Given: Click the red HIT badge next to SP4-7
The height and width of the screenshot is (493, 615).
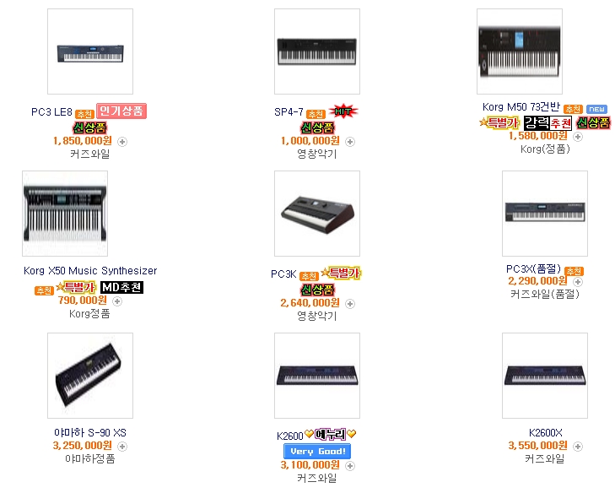Looking at the screenshot, I should pos(343,111).
